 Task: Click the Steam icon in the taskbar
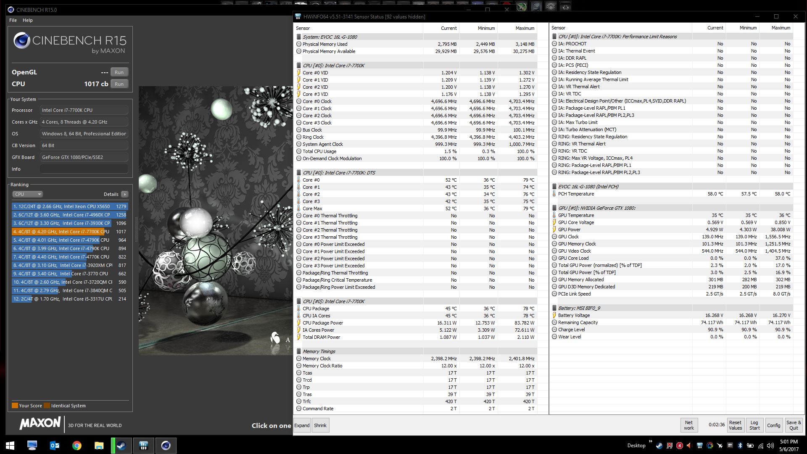pyautogui.click(x=121, y=446)
